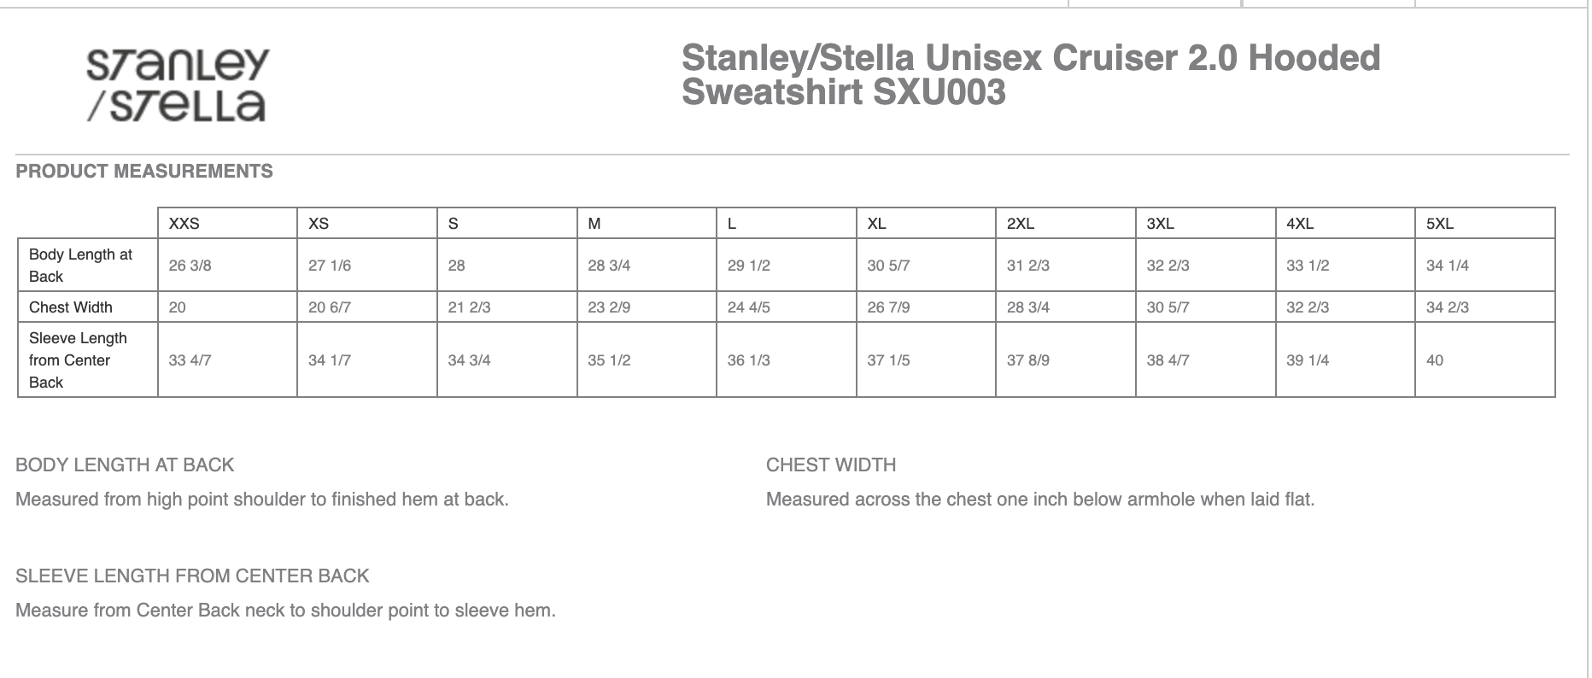Select the 5XL size column header

click(1440, 224)
